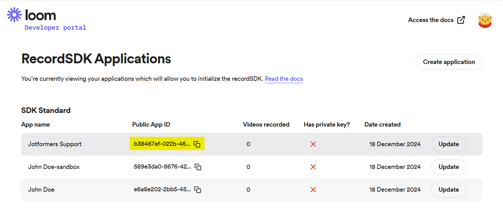Click the highlighted b38467ef App ID text
This screenshot has height=220, width=503.
pyautogui.click(x=162, y=144)
